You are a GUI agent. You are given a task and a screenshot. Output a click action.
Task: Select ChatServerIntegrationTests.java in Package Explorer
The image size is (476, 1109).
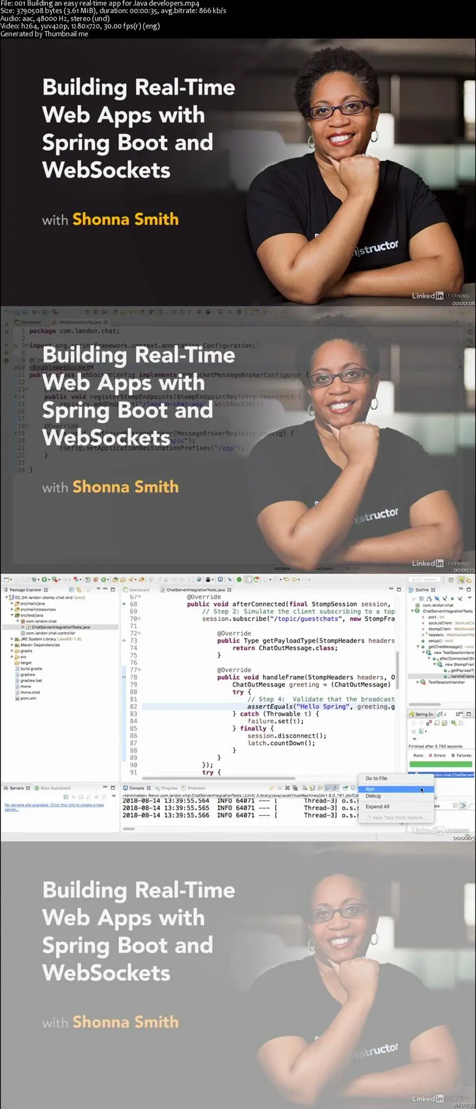click(x=61, y=627)
